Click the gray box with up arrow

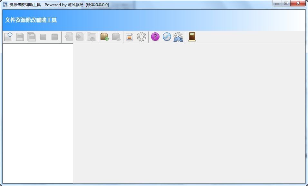click(x=116, y=37)
